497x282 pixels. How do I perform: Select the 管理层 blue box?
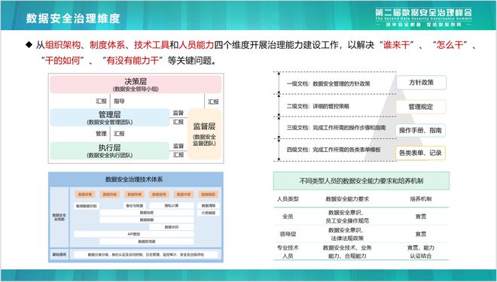coord(110,117)
